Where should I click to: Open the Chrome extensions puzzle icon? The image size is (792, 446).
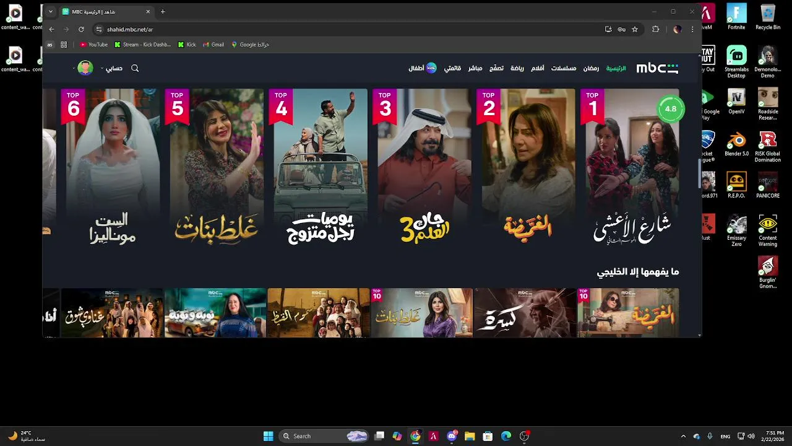[x=656, y=29]
